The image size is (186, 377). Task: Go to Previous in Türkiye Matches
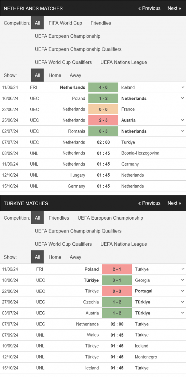pos(149,203)
